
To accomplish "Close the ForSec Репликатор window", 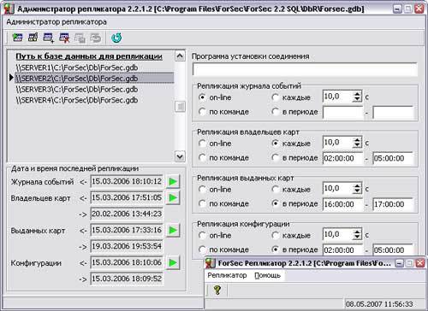I will (x=419, y=263).
